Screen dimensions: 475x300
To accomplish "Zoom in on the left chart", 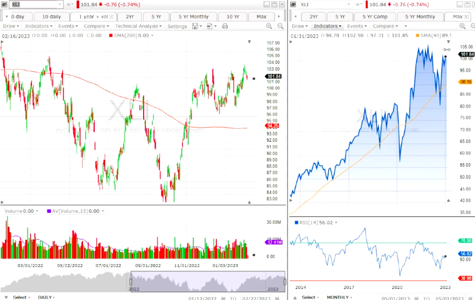I will [269, 26].
